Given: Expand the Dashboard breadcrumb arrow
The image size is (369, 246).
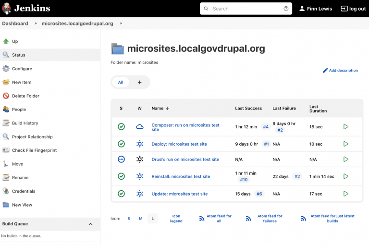Looking at the screenshot, I should tap(36, 24).
